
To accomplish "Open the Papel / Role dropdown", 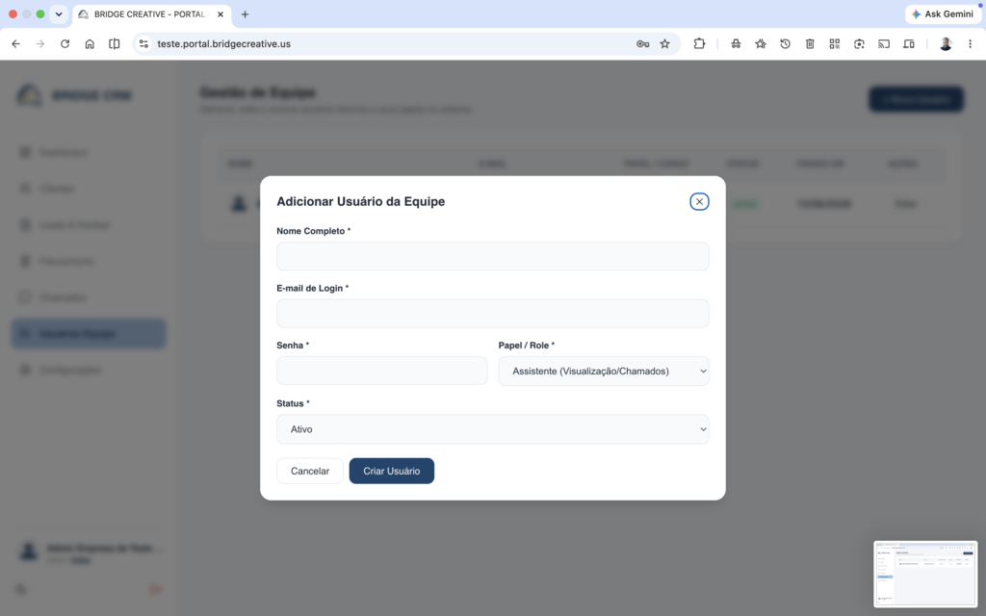I will 604,371.
